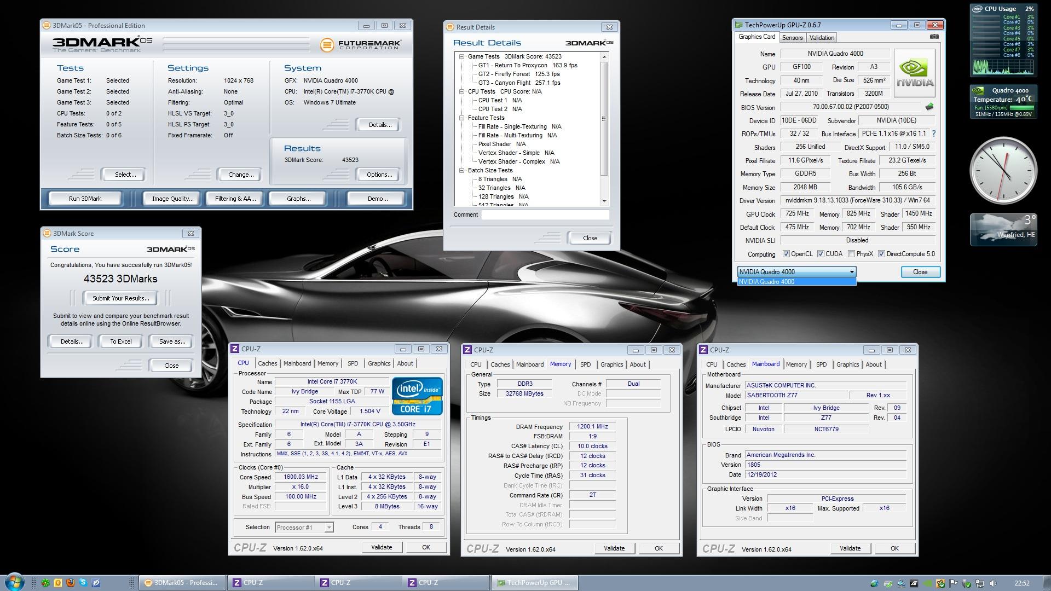1051x591 pixels.
Task: Click the network icon in system tray
Action: 980,583
